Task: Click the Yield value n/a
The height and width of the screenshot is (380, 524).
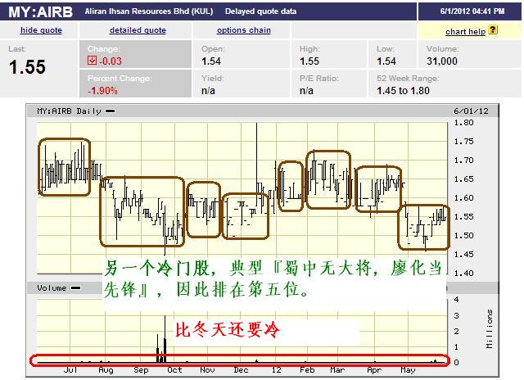Action: [x=208, y=91]
